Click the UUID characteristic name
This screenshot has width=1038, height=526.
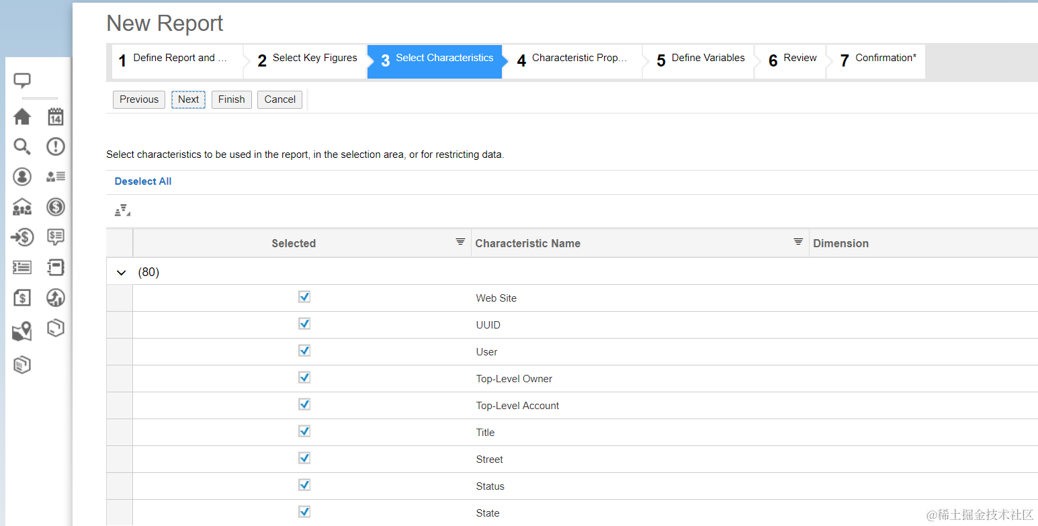coord(488,325)
